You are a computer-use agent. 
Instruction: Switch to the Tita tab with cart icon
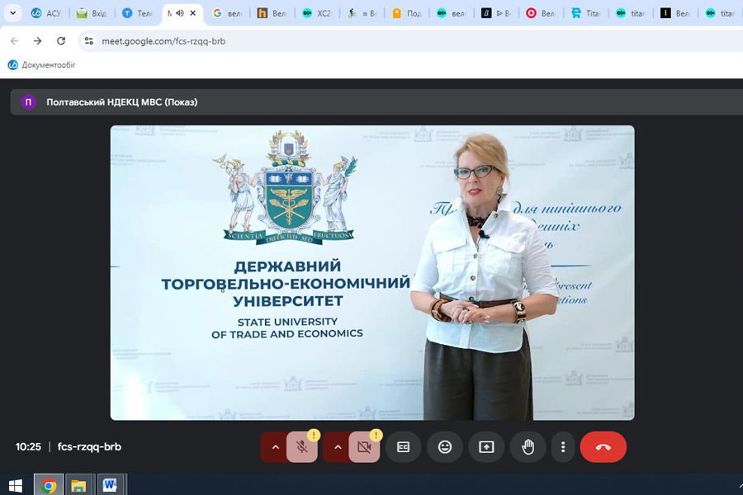(587, 13)
